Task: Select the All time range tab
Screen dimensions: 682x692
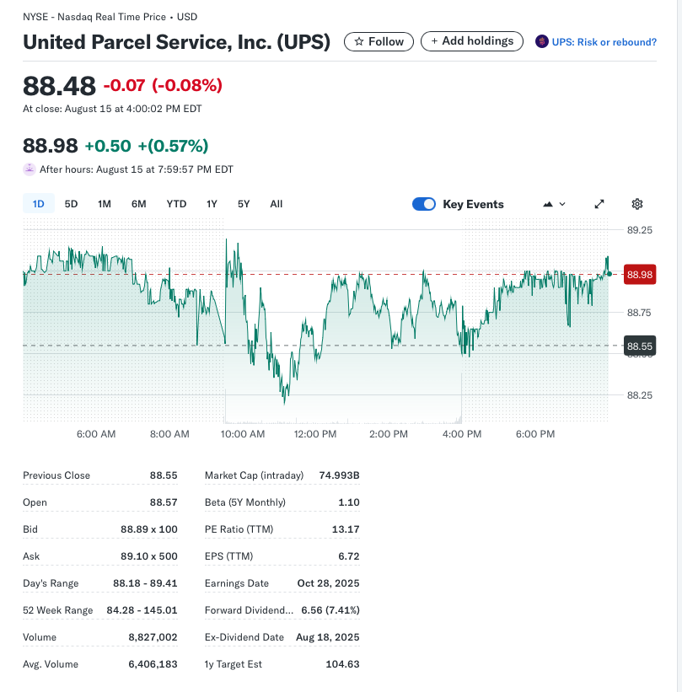Action: coord(277,204)
